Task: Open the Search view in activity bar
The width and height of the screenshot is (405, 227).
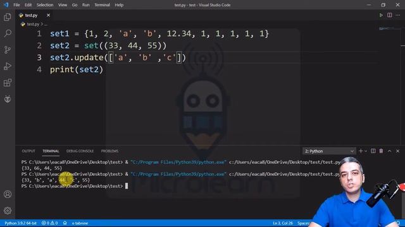Action: (8, 33)
